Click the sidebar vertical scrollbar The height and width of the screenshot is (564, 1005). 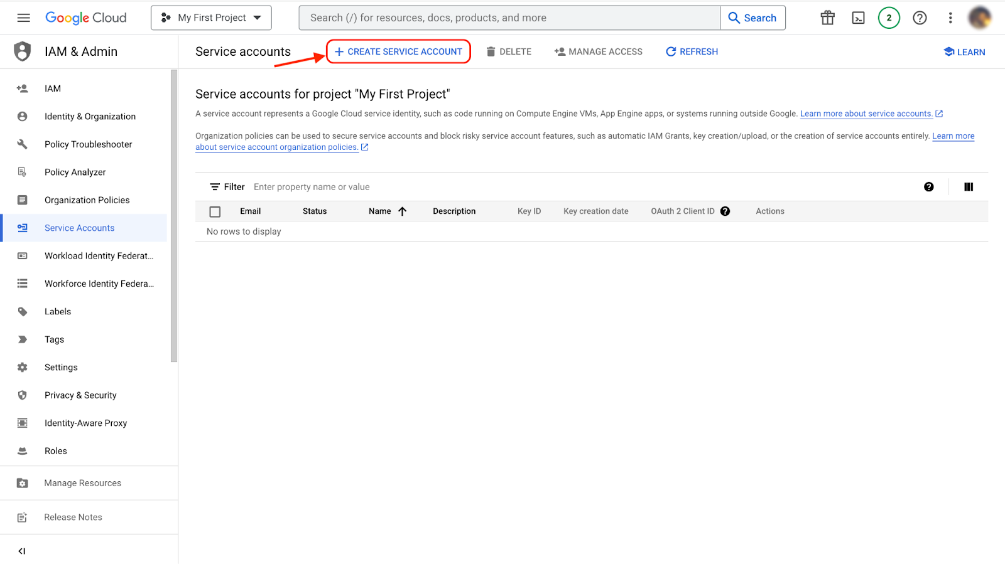click(x=174, y=216)
